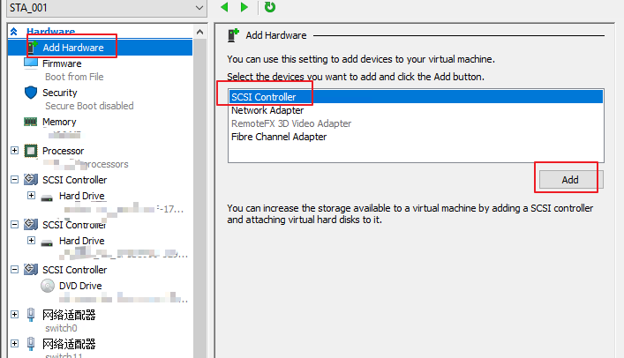Expand the second Hard Drive node
This screenshot has height=358, width=624.
32,240
